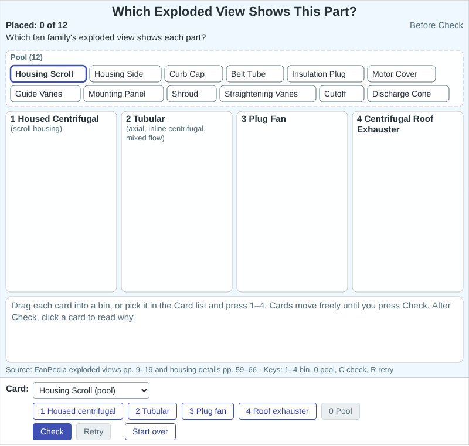469x446 pixels.
Task: Place card in 4 Roof exhauster
Action: pyautogui.click(x=277, y=411)
